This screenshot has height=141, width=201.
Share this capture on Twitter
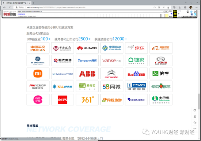pos(195,15)
